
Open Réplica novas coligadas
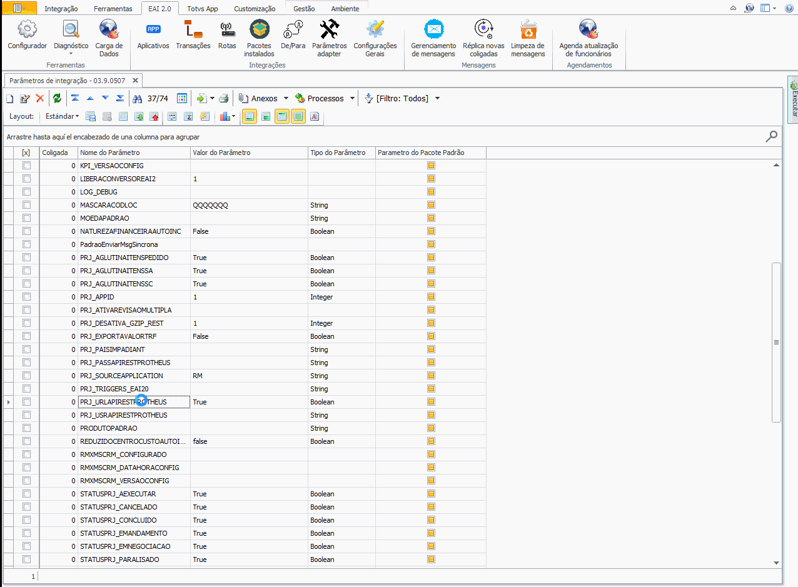click(483, 38)
